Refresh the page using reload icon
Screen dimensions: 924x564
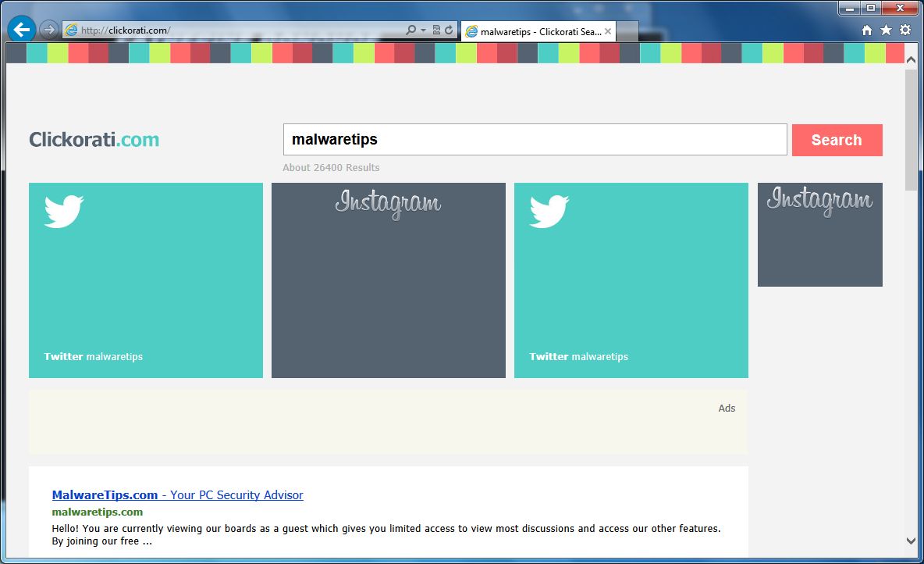pyautogui.click(x=449, y=30)
